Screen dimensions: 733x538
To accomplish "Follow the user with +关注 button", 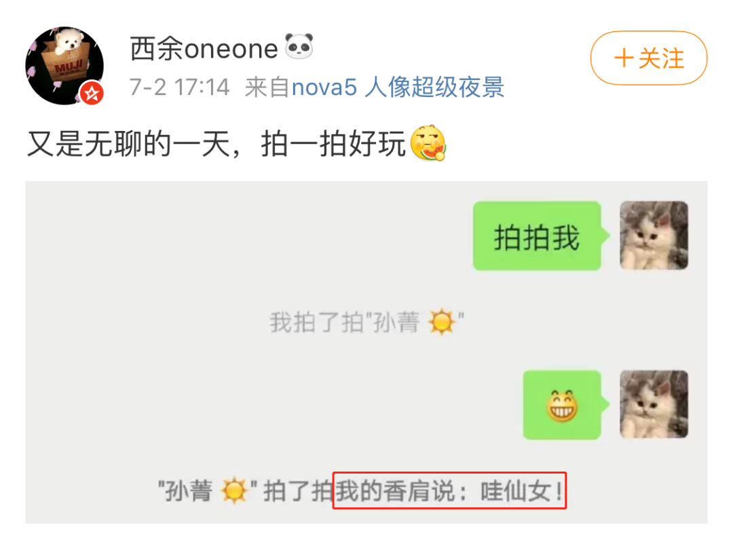I will [649, 58].
